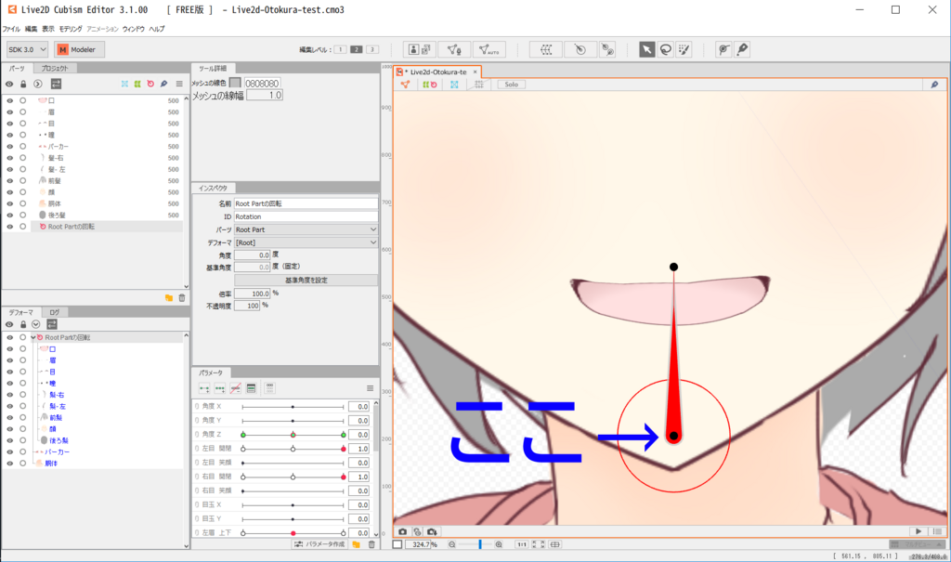Click the 基準角度を設定 button
This screenshot has width=951, height=562.
click(306, 281)
